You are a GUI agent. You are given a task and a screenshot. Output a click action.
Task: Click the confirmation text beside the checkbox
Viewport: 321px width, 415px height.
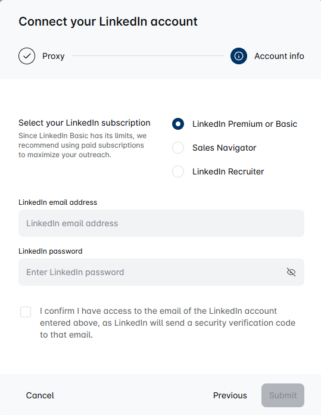point(167,323)
